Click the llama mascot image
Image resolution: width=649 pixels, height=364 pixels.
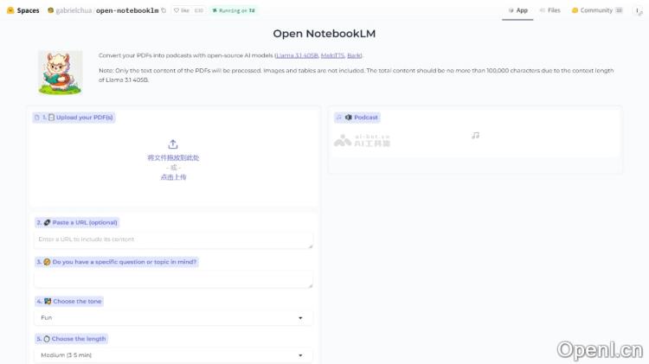tap(60, 73)
